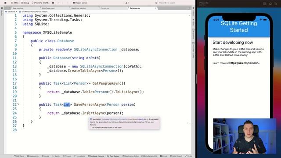Click 'InsertAsync' on line 24
Screen dimensions: 281x158
point(94,113)
